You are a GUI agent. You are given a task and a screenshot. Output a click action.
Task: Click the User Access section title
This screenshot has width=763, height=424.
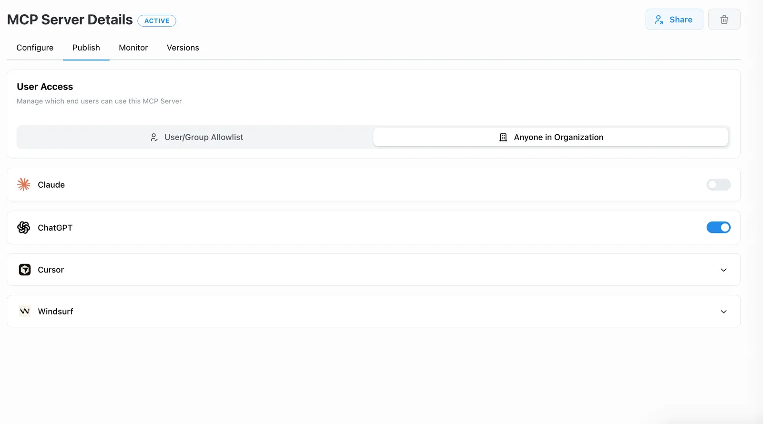pyautogui.click(x=45, y=87)
